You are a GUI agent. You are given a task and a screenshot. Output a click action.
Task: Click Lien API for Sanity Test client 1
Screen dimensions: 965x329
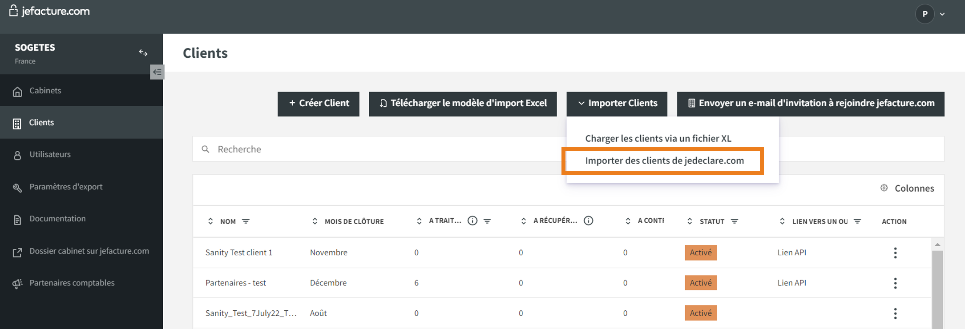point(792,253)
